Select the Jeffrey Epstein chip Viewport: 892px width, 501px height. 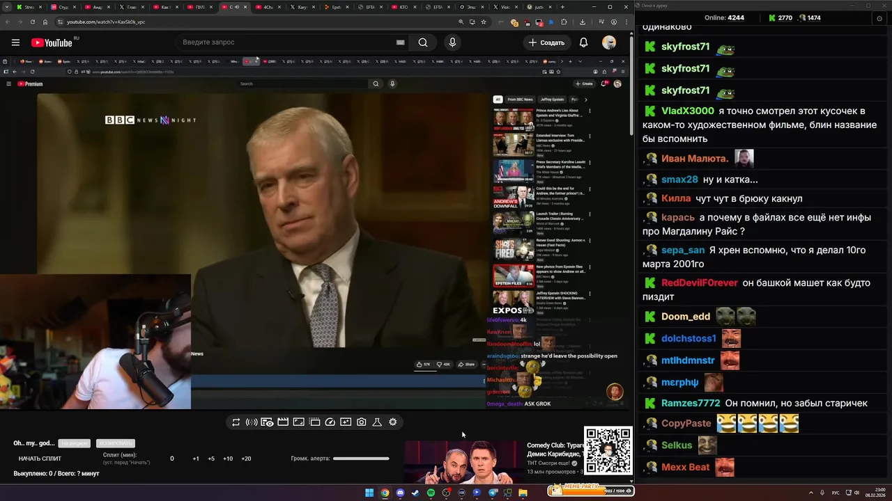point(553,100)
